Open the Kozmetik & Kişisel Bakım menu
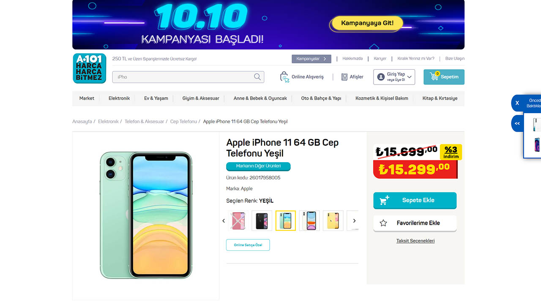This screenshot has width=541, height=304. pyautogui.click(x=381, y=98)
